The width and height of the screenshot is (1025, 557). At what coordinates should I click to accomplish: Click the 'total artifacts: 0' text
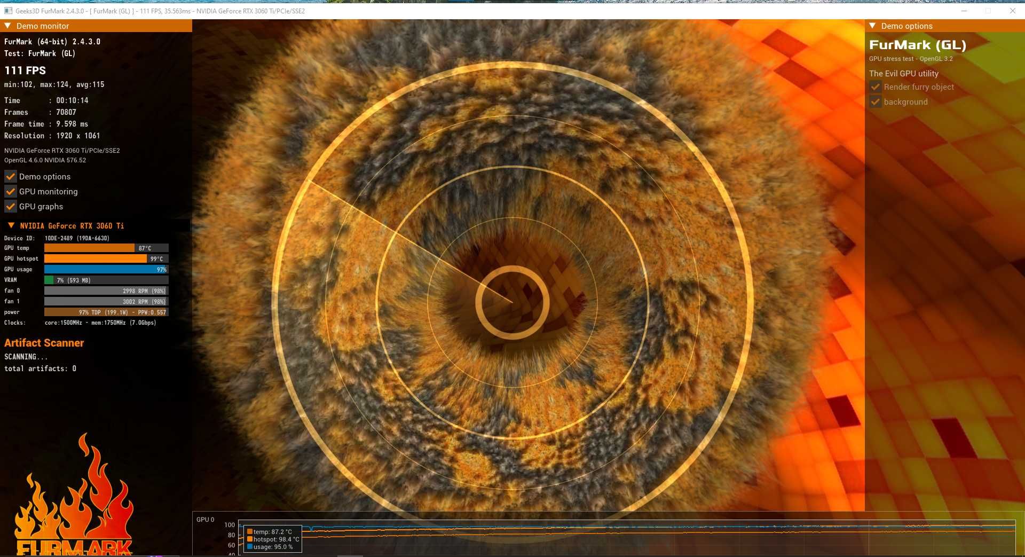tap(40, 368)
